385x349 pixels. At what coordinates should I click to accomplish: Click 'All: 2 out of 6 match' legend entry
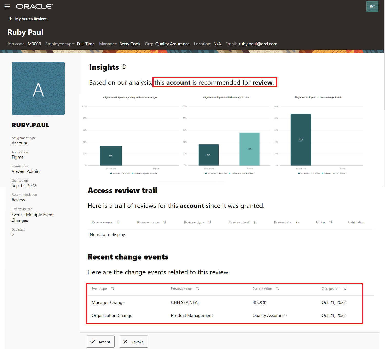click(120, 174)
